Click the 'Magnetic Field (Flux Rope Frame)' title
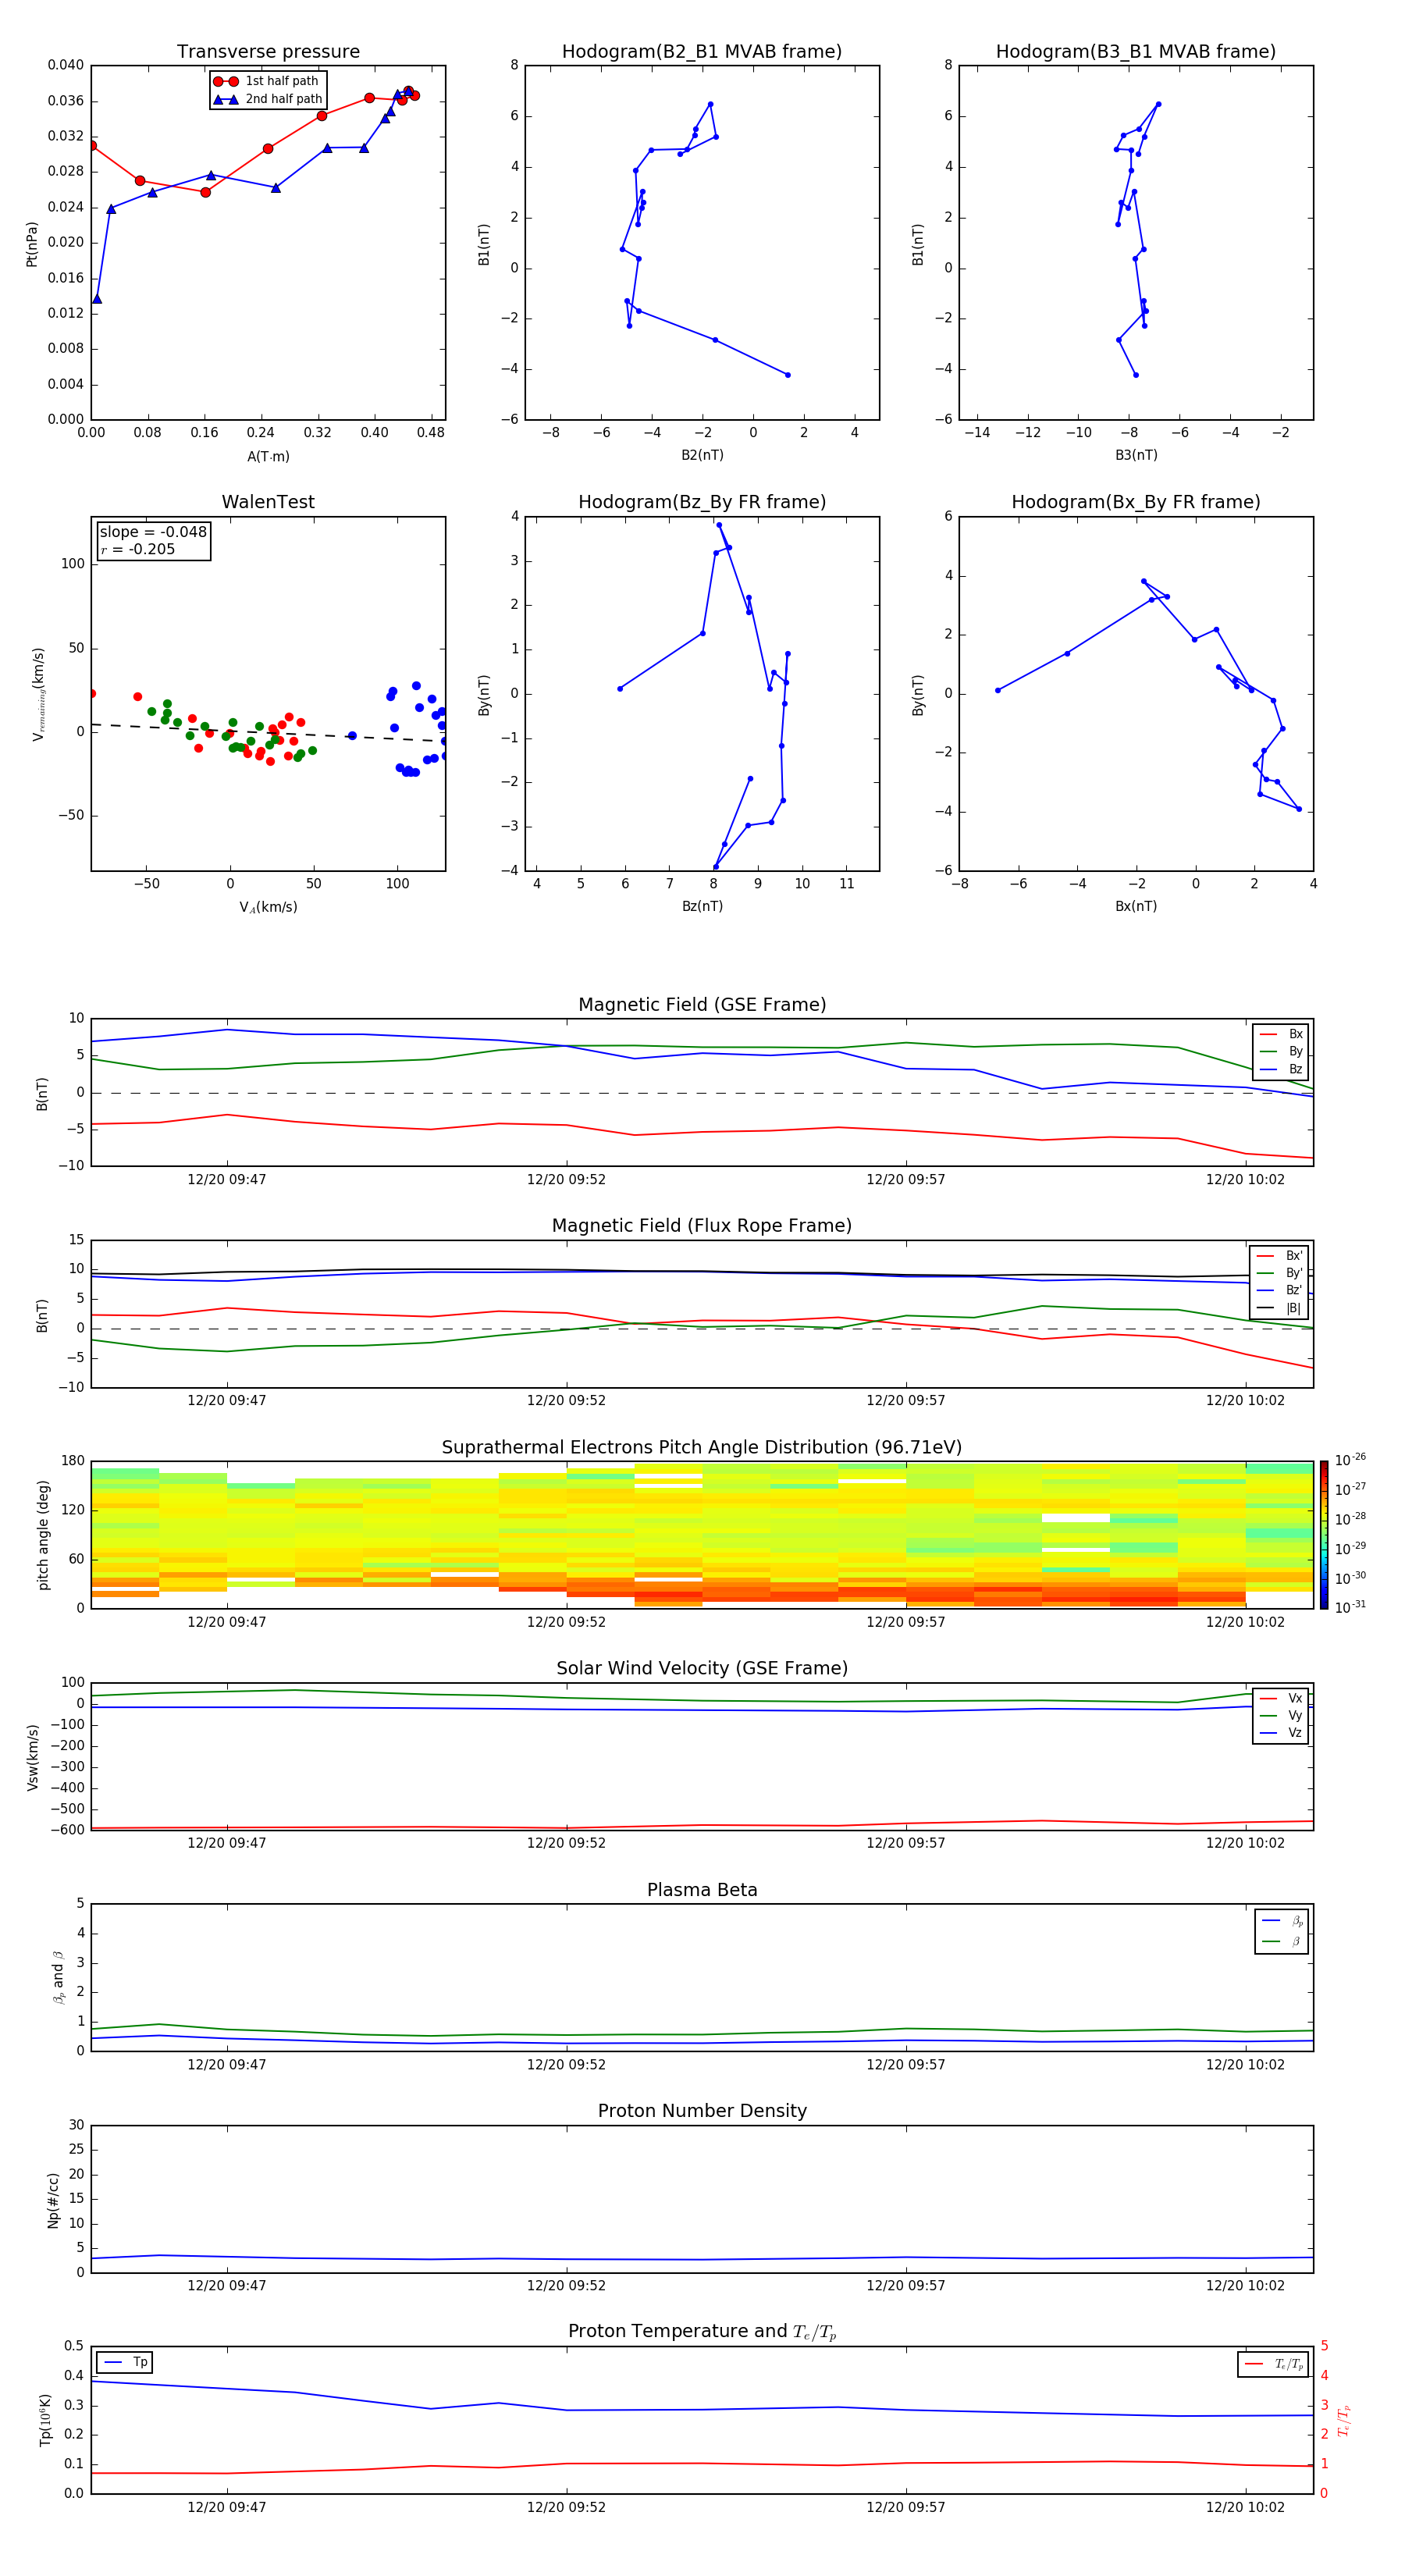The height and width of the screenshot is (2576, 1405). (x=702, y=1226)
